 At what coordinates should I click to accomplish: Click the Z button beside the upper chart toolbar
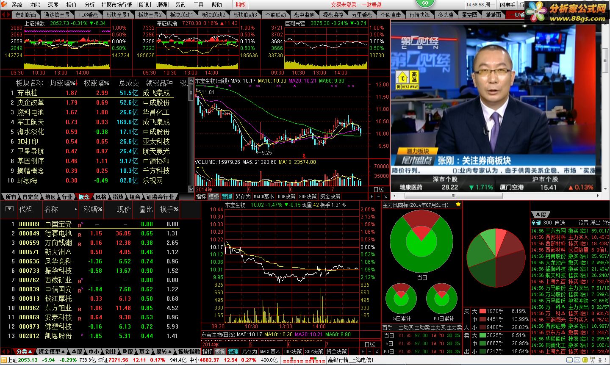coord(385,196)
